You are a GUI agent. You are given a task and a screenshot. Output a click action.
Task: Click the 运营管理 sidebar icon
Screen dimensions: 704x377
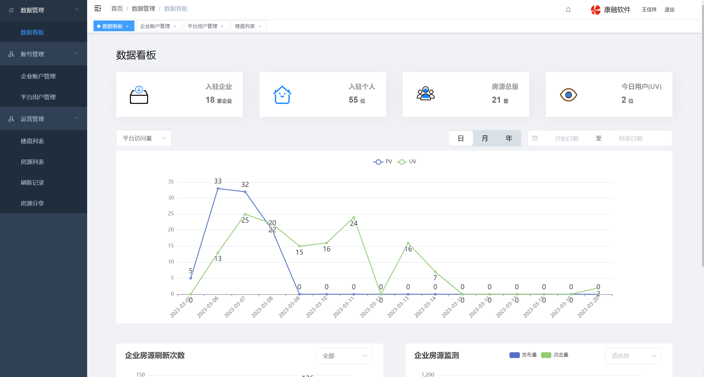pos(11,119)
